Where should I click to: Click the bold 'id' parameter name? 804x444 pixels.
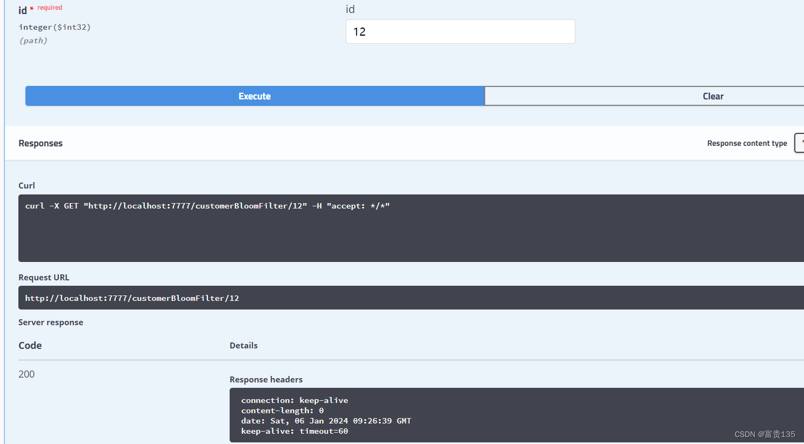pos(23,10)
